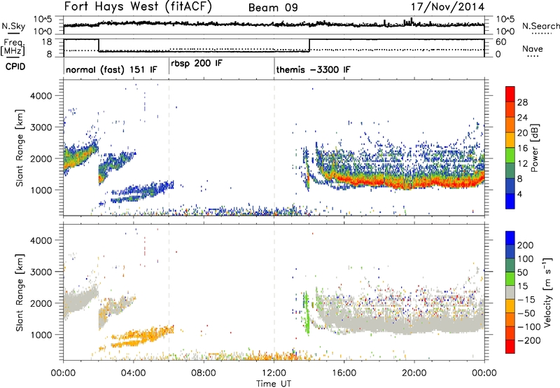Screen dimensions: 560x388
Task: Click the frequency step-up line near 14:00
Action: 309,46
